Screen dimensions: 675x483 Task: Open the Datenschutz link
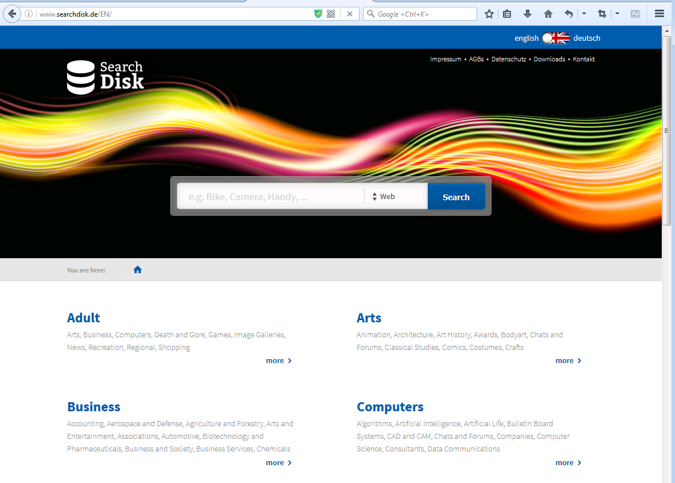point(509,60)
